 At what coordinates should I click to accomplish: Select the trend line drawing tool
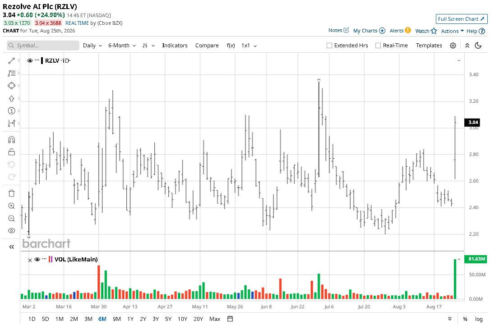pos(12,61)
